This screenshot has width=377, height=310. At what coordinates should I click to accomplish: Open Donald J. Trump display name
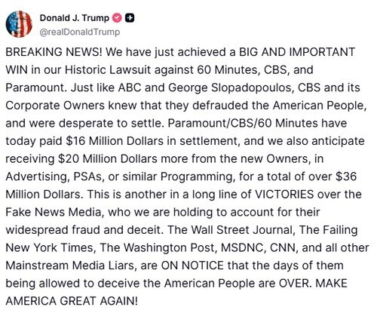tap(75, 18)
